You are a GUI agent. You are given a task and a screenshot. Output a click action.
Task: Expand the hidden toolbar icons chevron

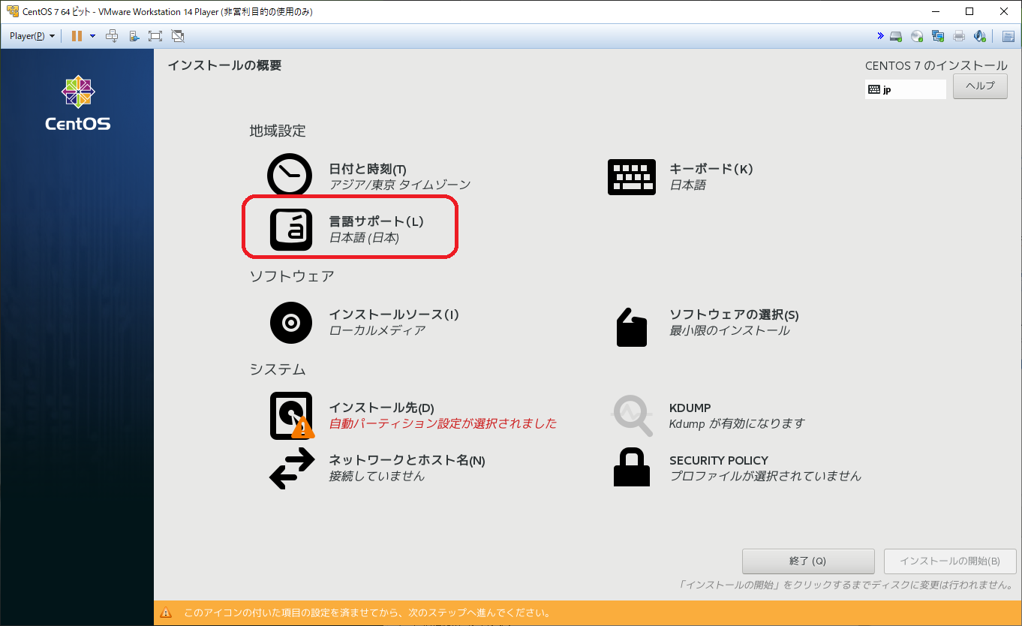(x=881, y=35)
